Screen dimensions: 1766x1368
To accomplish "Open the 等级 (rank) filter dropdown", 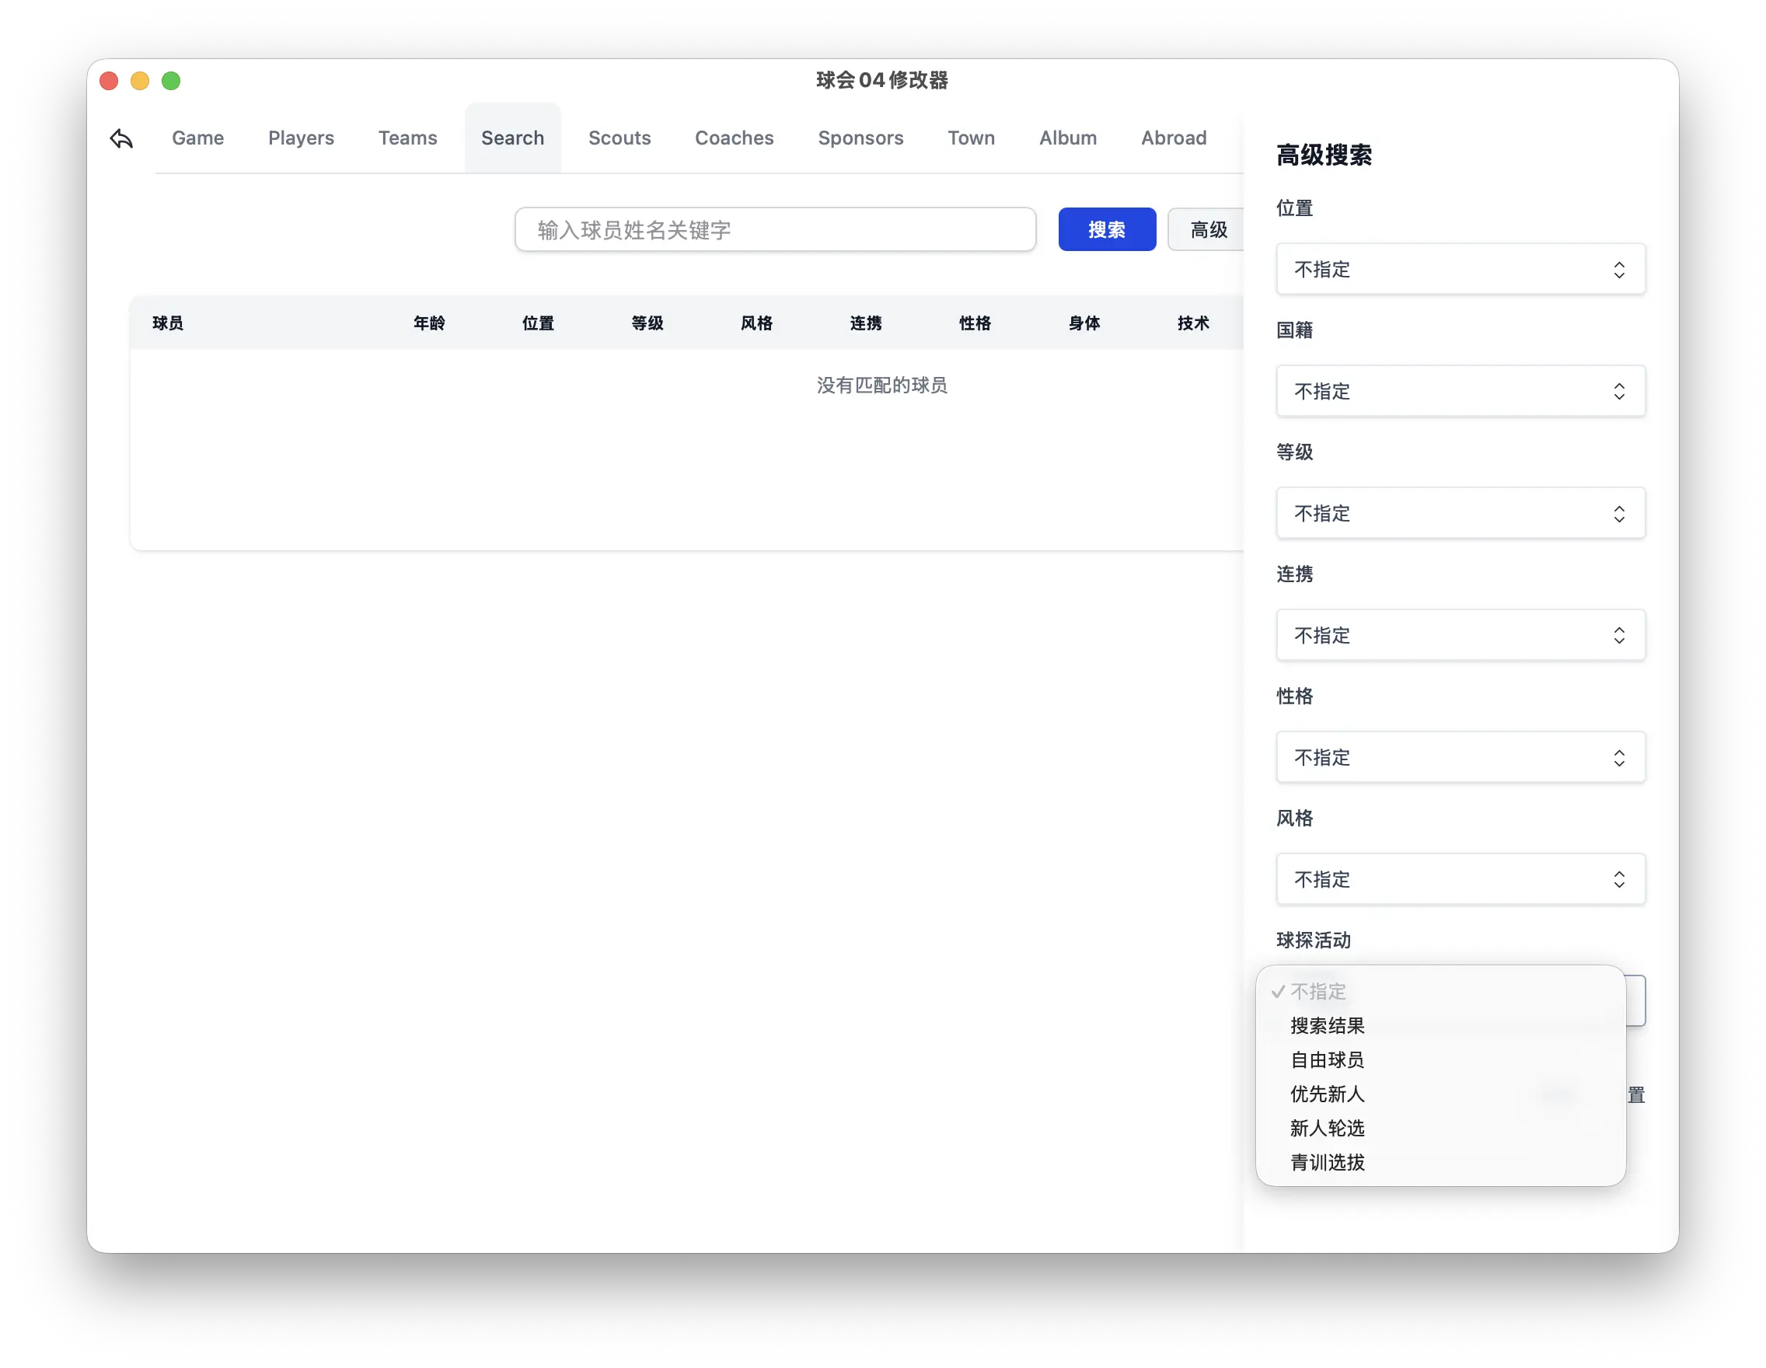I will click(1459, 514).
